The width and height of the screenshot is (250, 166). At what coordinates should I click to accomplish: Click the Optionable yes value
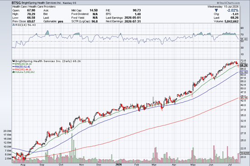(61, 21)
